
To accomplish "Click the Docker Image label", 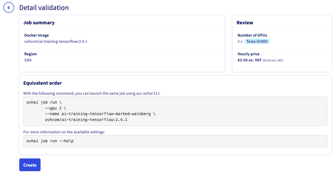I will coord(36,35).
